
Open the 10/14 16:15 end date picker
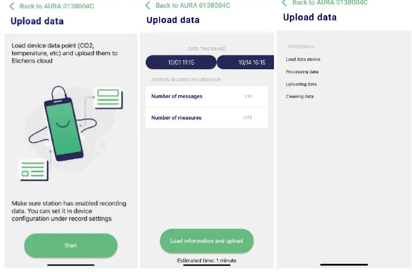(246, 63)
